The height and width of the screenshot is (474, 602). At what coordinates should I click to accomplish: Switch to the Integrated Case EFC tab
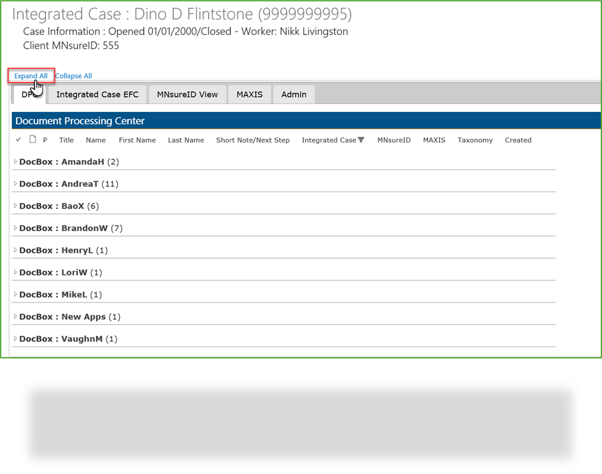[x=98, y=94]
